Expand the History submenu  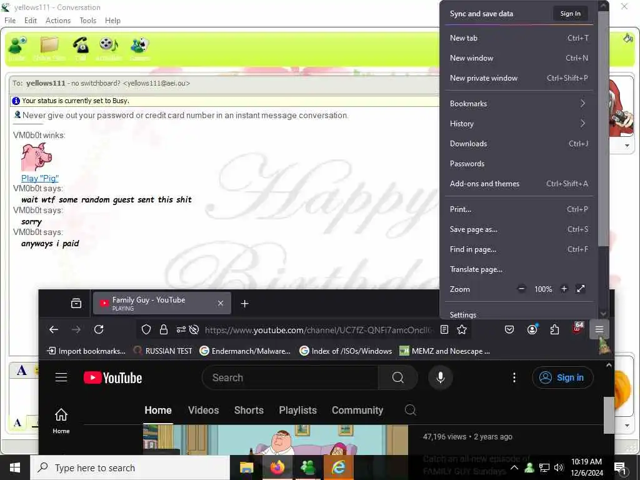point(518,124)
